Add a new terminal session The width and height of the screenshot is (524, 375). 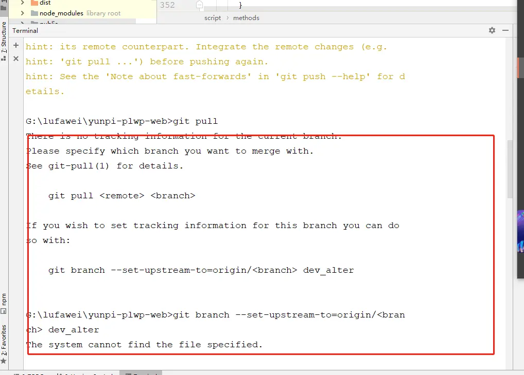16,45
